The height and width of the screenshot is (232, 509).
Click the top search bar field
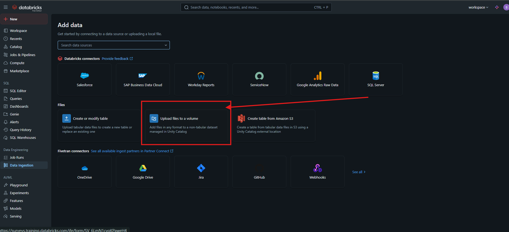pyautogui.click(x=255, y=7)
